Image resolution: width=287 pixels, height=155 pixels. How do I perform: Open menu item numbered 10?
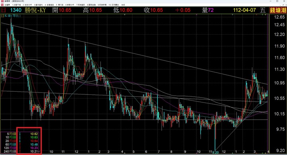[x=114, y=5]
